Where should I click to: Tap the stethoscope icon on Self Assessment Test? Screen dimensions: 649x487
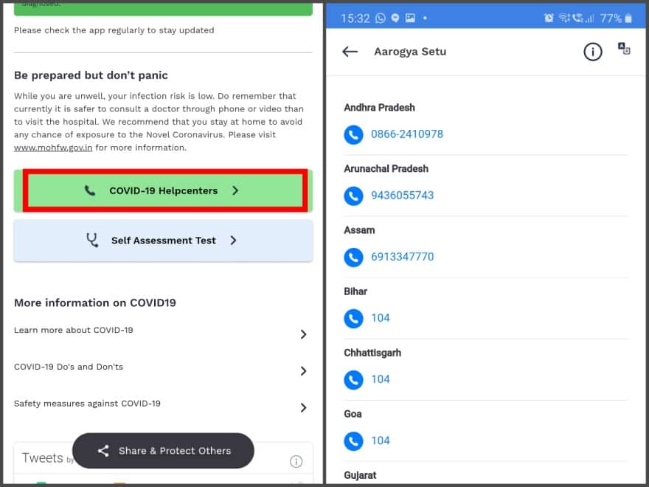click(x=92, y=241)
